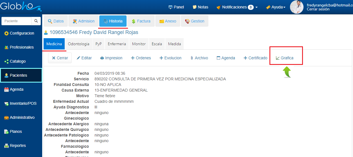Open the Grafica chart option
Viewport: 353px width, 157px height.
(285, 58)
